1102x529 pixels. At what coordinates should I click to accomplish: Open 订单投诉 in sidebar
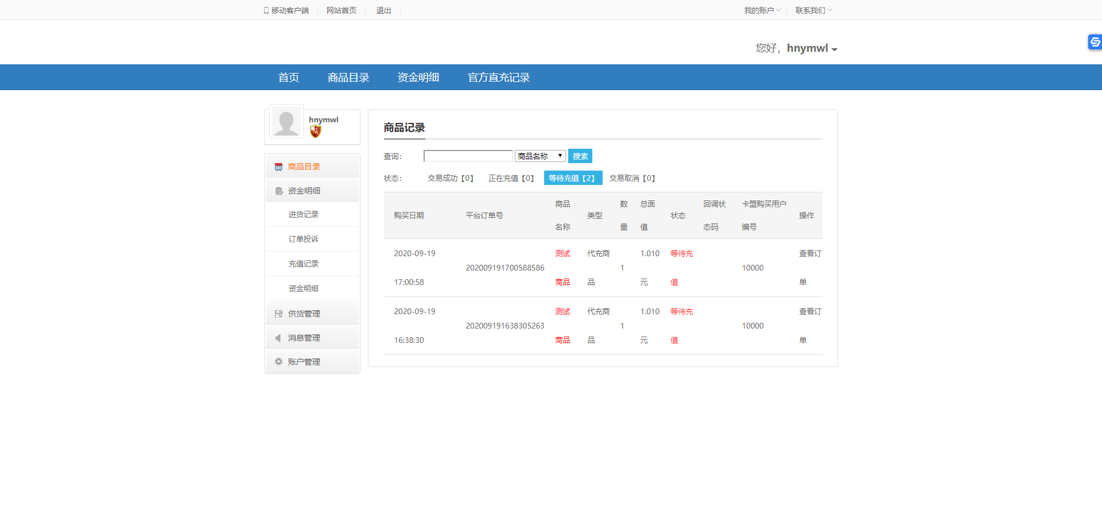[x=304, y=239]
